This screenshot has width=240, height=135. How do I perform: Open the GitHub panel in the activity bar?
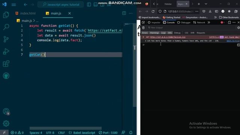point(6,76)
